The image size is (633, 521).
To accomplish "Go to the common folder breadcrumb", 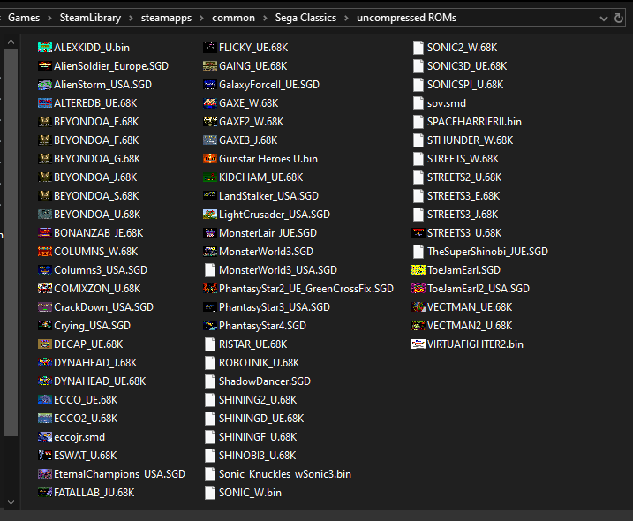I will point(233,18).
